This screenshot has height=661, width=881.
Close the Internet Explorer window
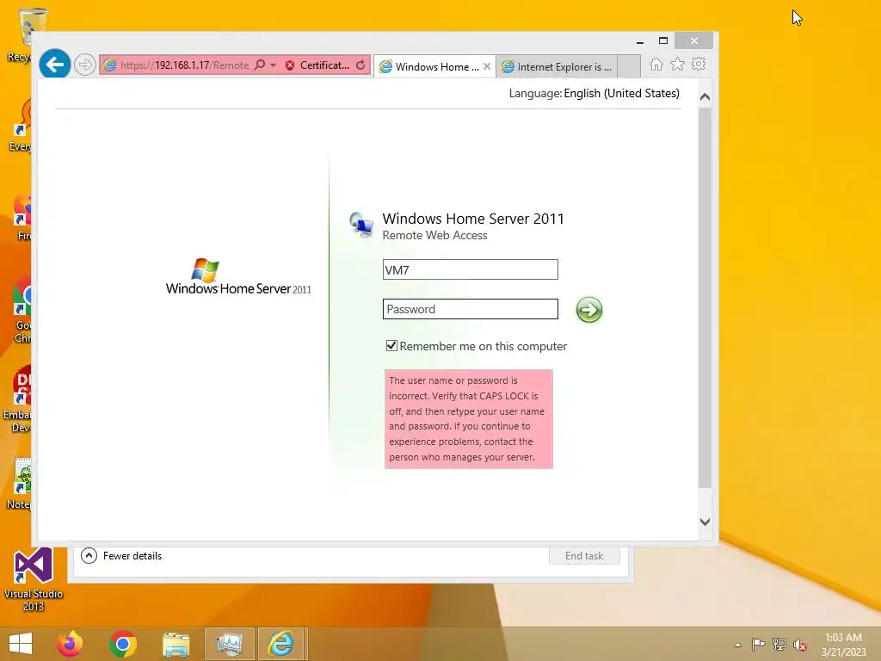694,41
